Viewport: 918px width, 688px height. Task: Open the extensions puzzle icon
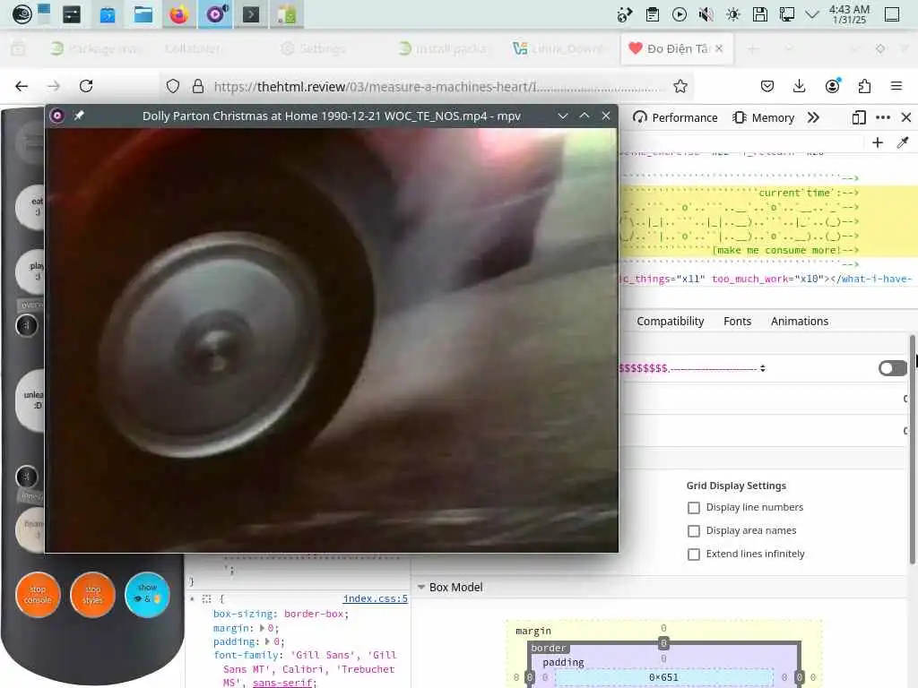864,87
